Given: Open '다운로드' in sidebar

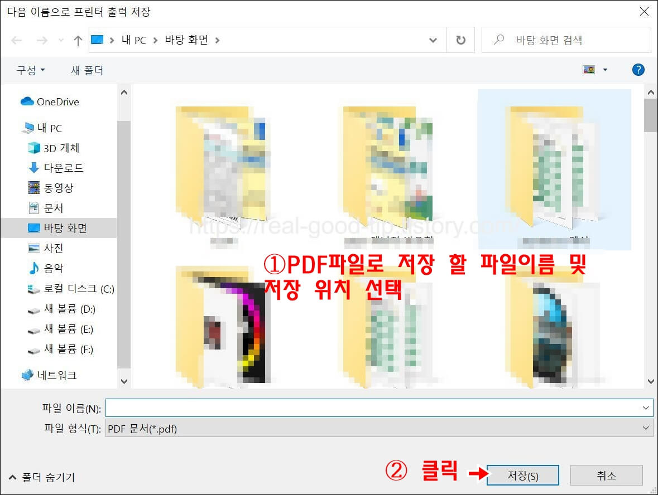Looking at the screenshot, I should [64, 168].
